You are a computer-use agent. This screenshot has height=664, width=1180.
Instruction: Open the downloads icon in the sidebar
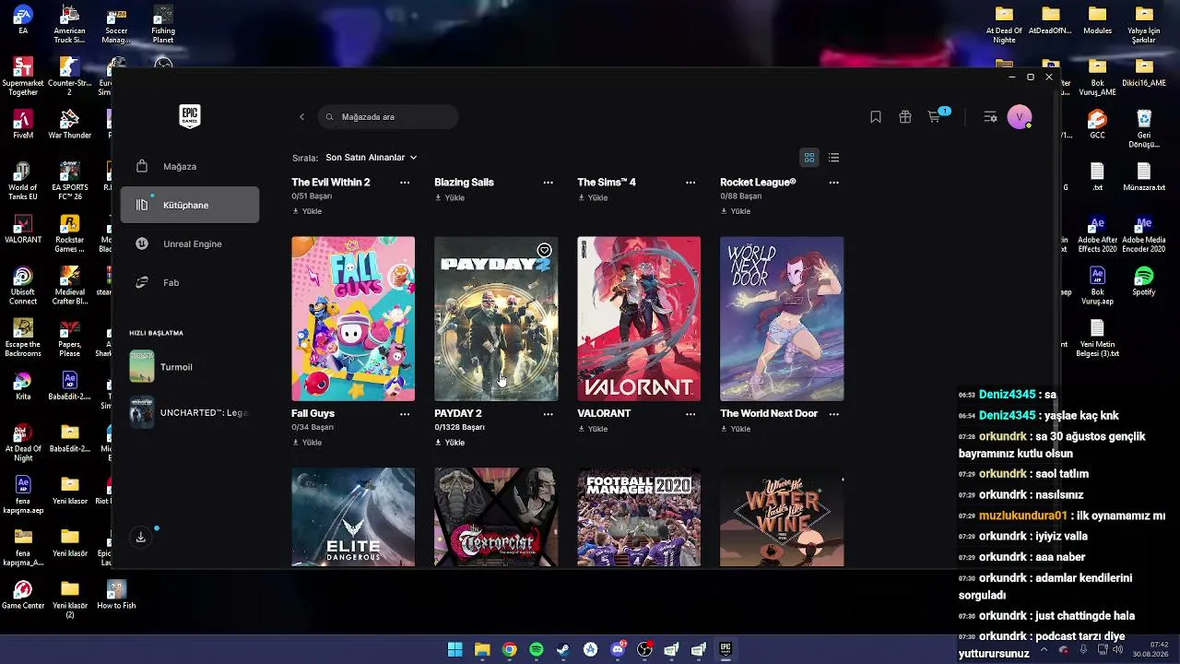coord(141,537)
